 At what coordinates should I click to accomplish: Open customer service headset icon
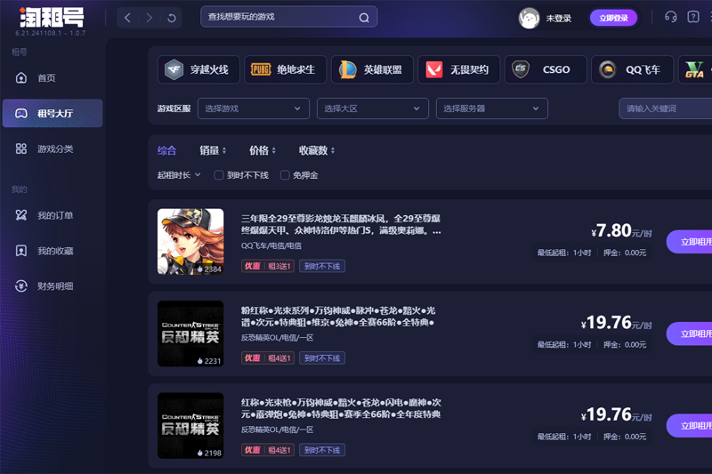tap(671, 17)
